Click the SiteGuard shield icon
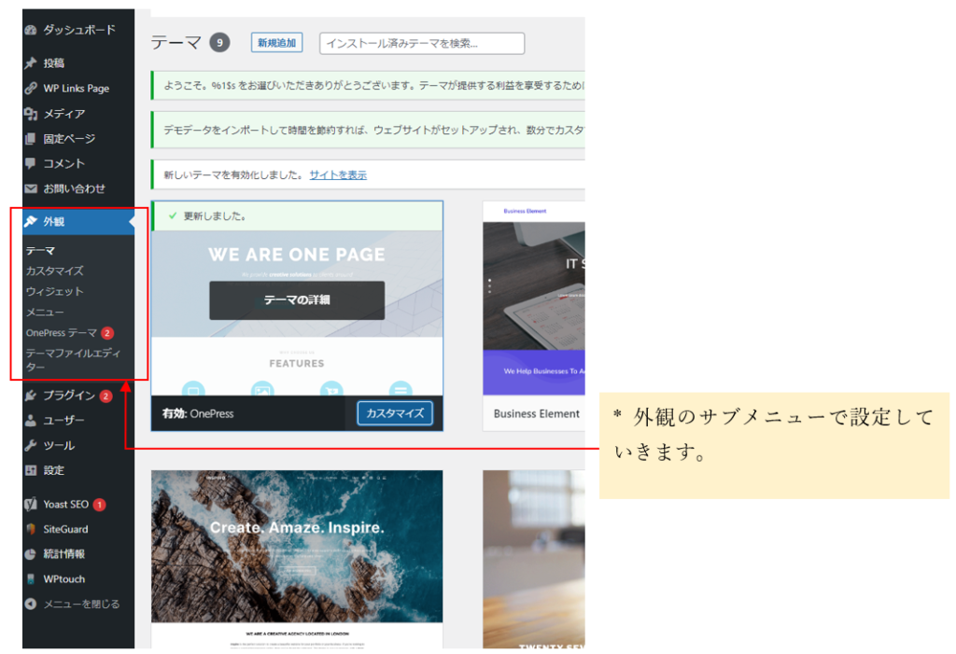Viewport: 956px width, 654px height. (31, 530)
